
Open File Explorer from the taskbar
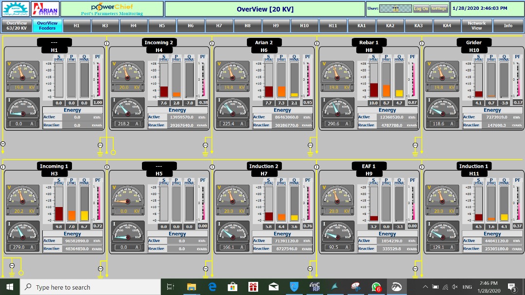click(x=191, y=287)
